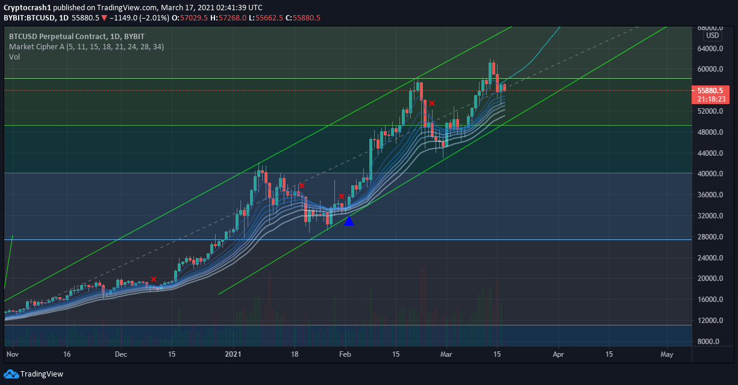The width and height of the screenshot is (738, 385).
Task: Select the blue horizontal line near 28000
Action: [x=346, y=240]
